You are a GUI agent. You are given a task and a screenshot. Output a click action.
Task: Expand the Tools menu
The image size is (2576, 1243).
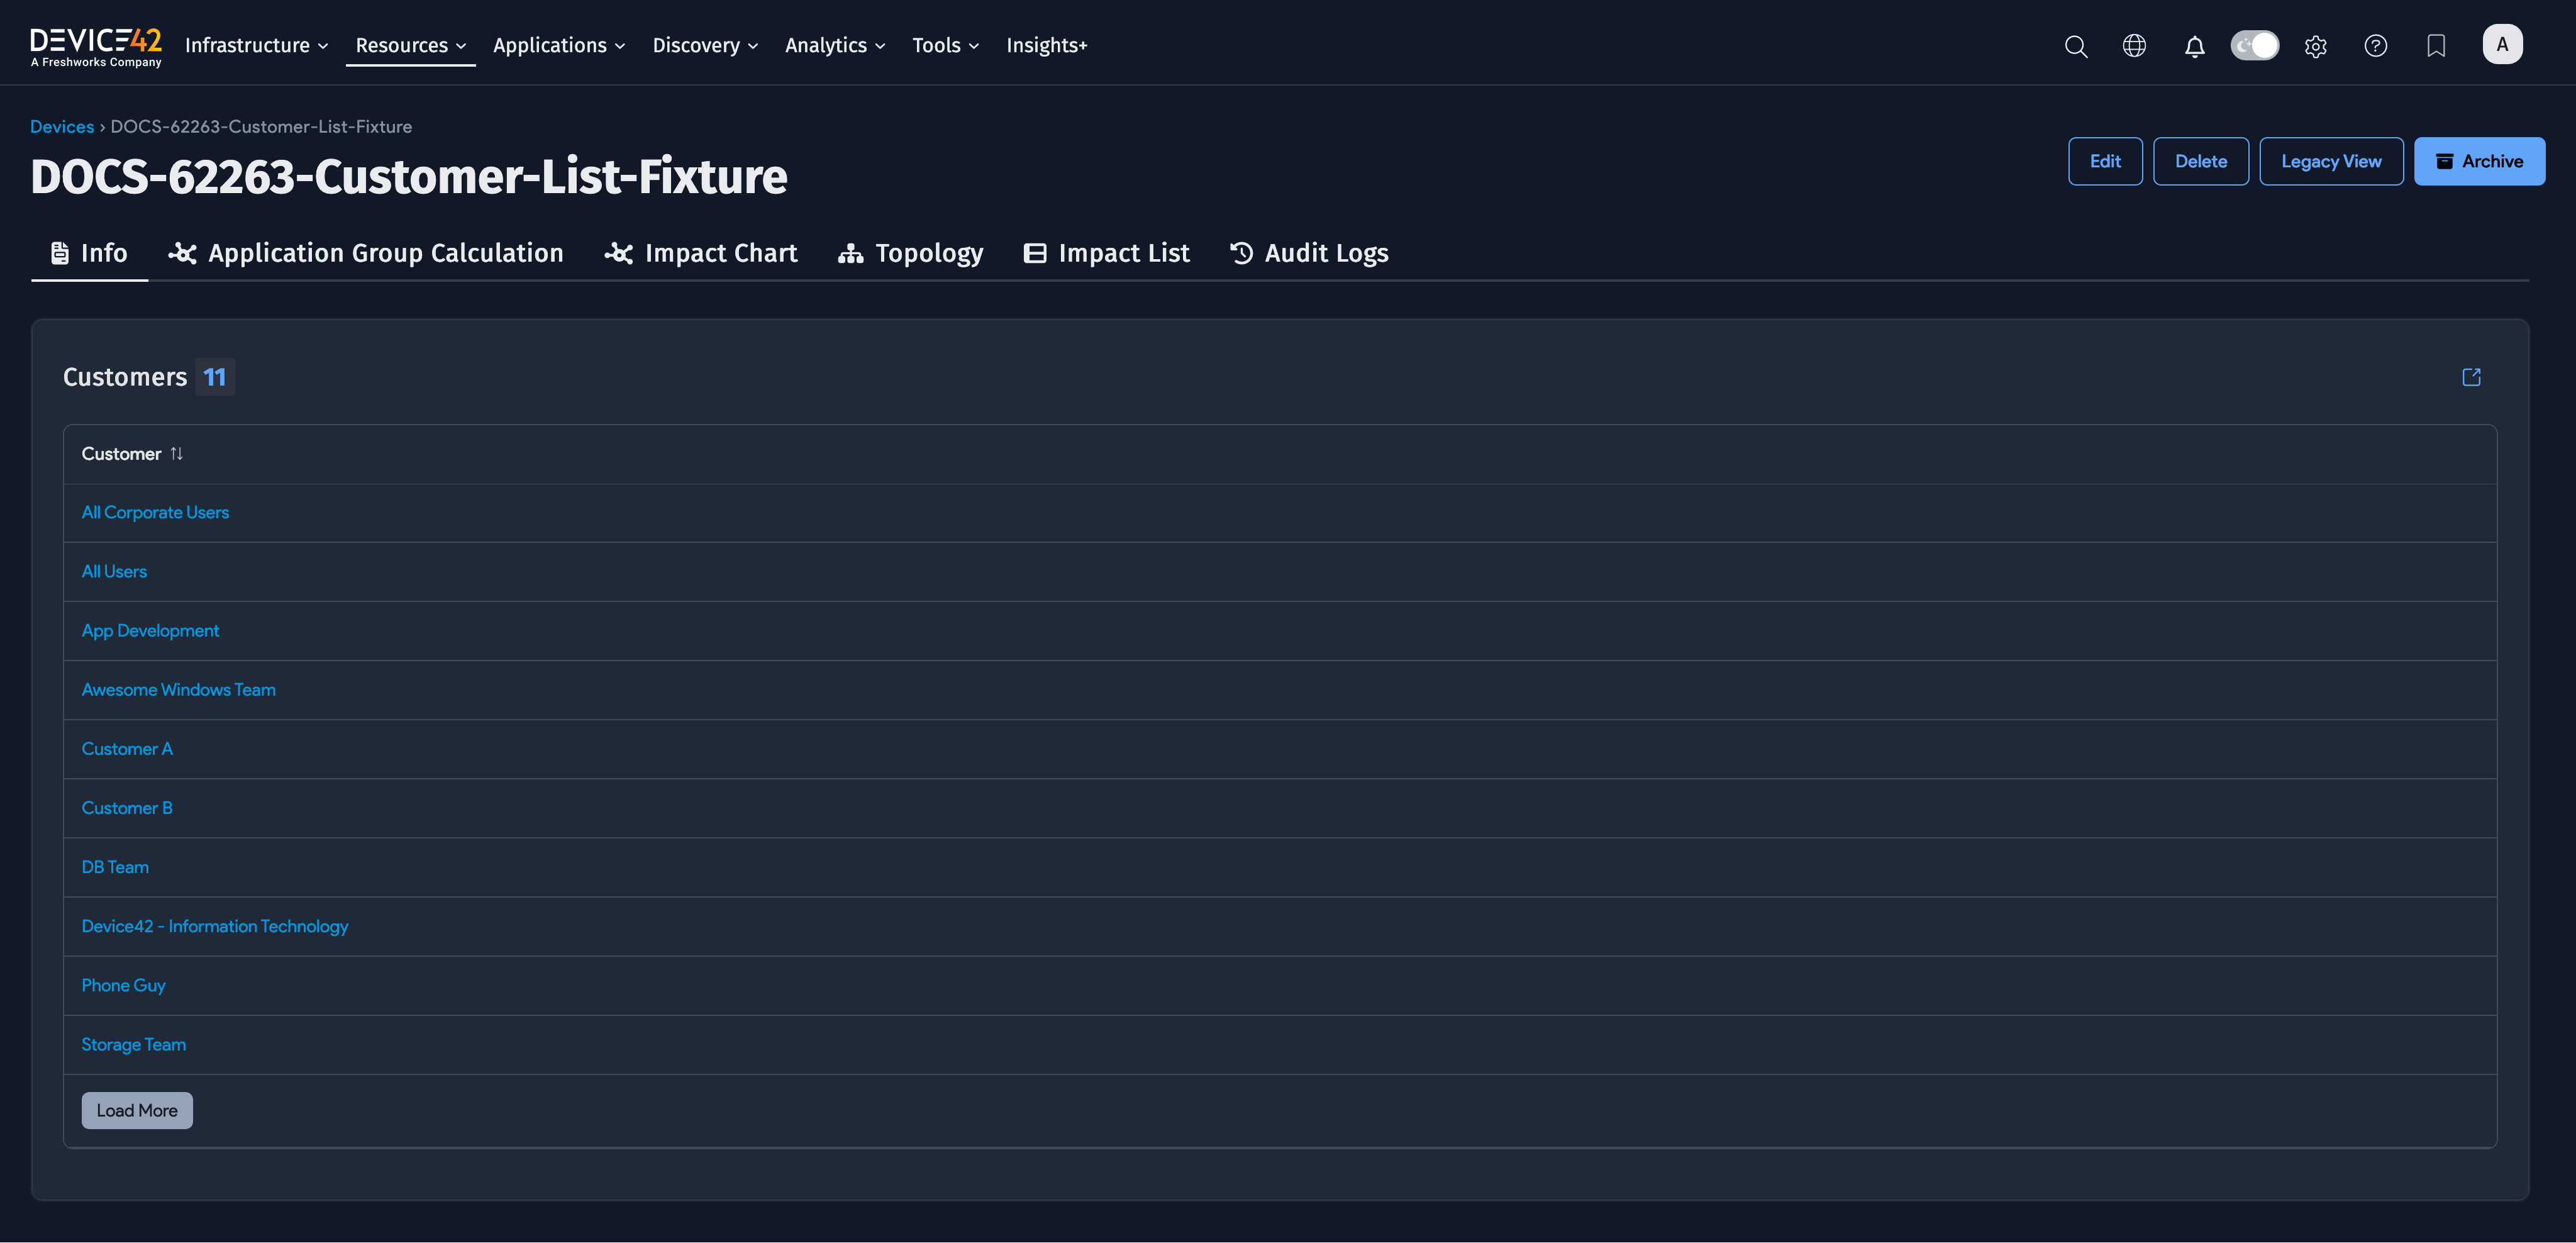945,46
